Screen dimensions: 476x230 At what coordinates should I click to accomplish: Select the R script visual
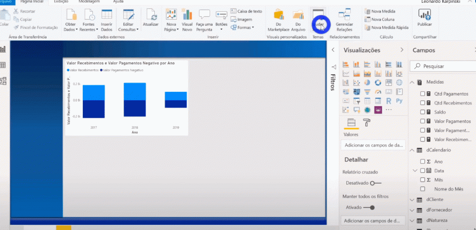[x=389, y=101]
